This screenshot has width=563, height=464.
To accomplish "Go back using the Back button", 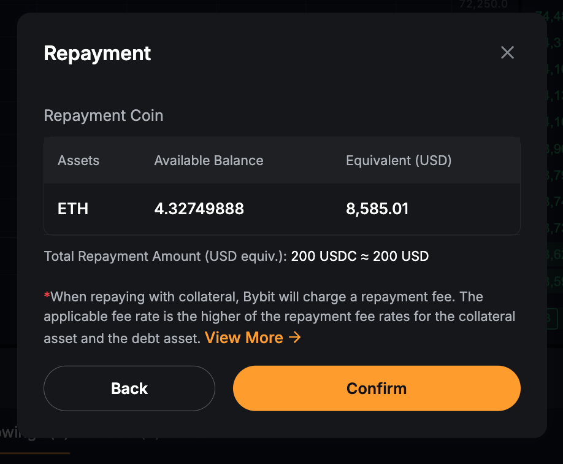I will pyautogui.click(x=129, y=389).
